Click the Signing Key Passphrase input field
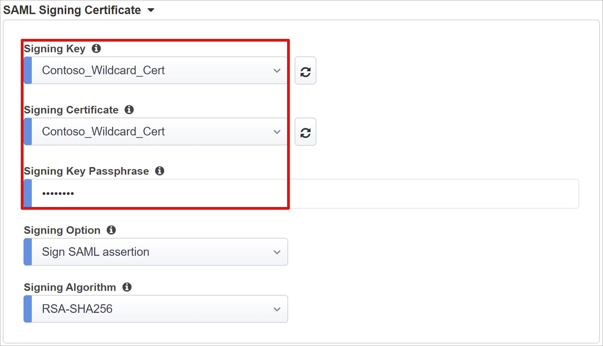Viewport: 603px width, 346px height. [302, 193]
